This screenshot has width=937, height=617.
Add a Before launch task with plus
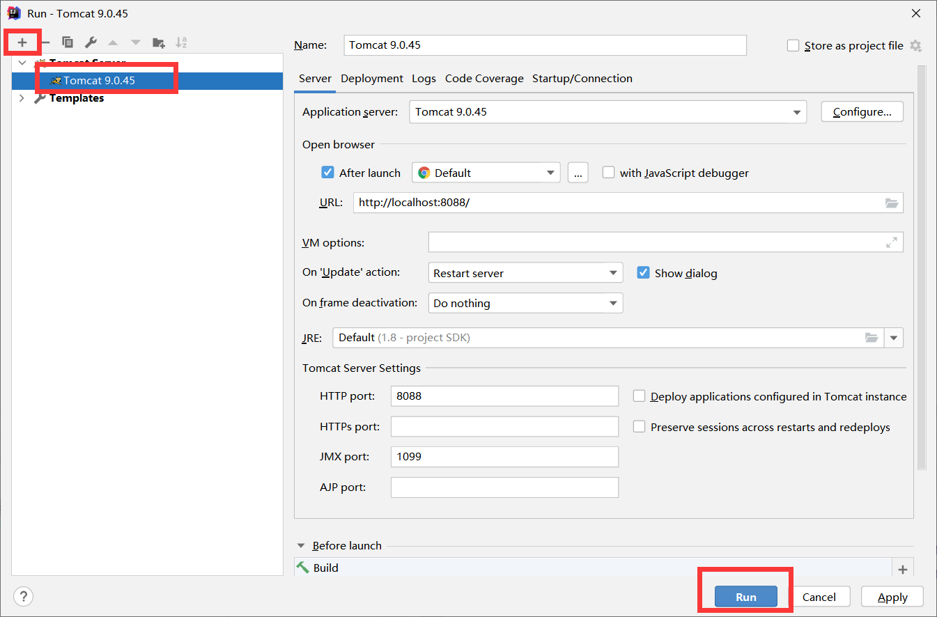pos(903,570)
